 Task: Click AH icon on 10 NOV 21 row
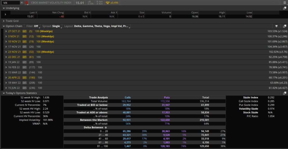point(24,41)
